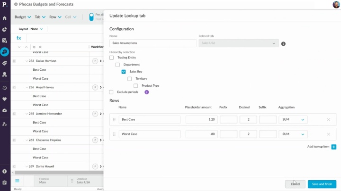Click the fx formula icon

pyautogui.click(x=19, y=38)
